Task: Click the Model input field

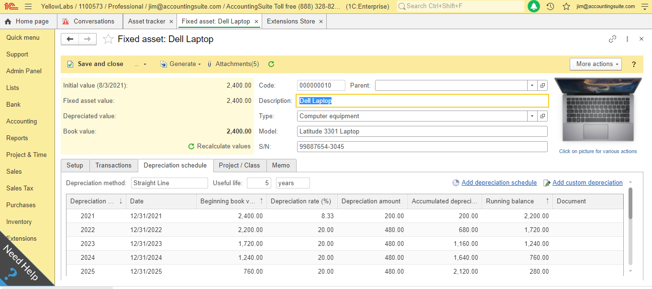Action: (x=422, y=132)
